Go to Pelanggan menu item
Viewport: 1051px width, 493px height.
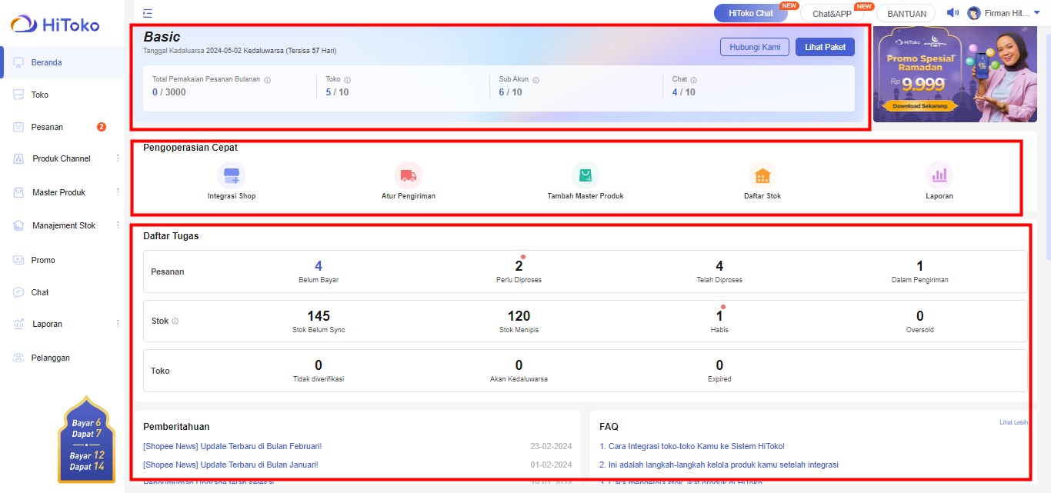(51, 358)
